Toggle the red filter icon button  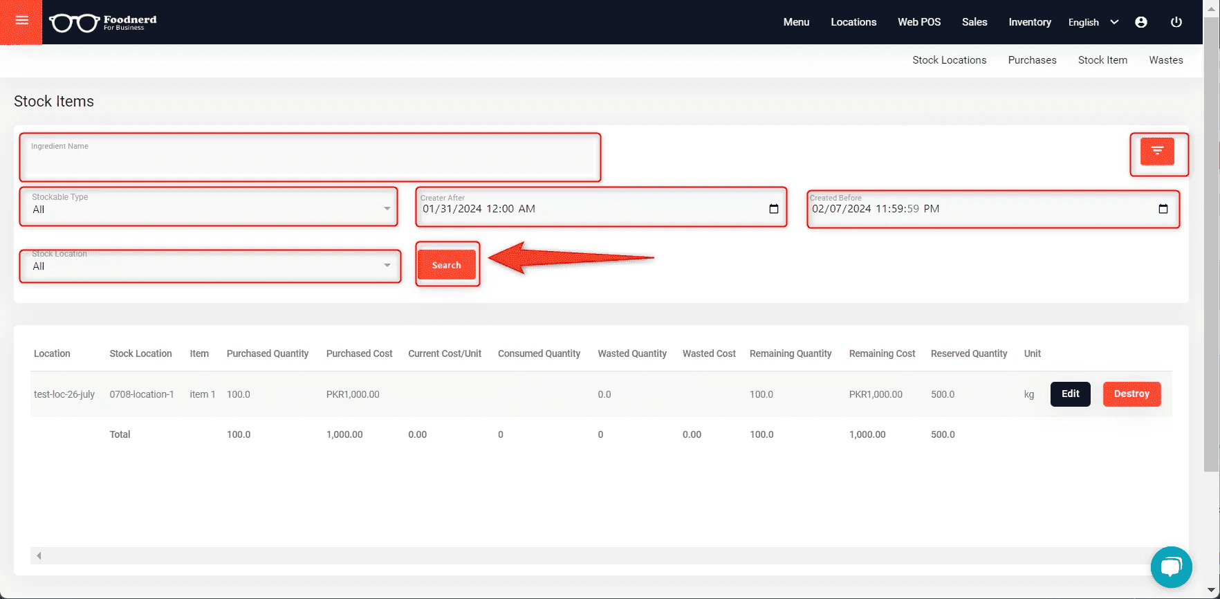(x=1157, y=151)
